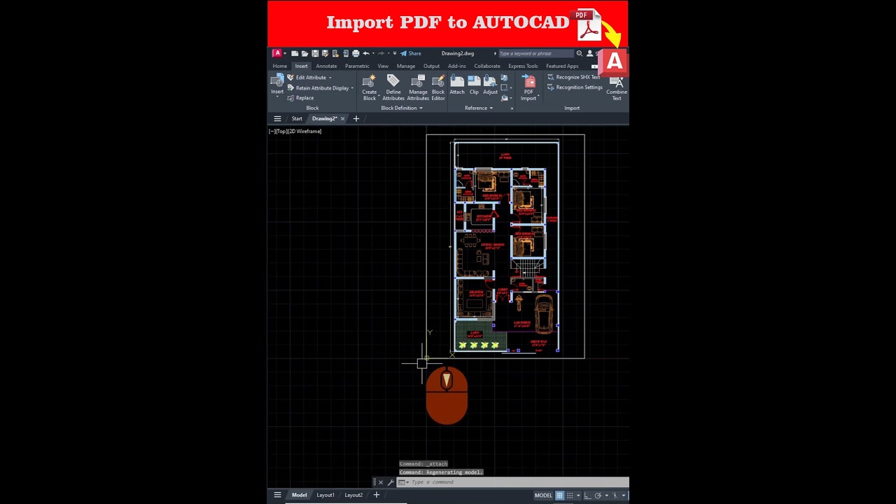Open the Output ribbon tab
Viewport: 896px width, 504px height.
point(431,66)
